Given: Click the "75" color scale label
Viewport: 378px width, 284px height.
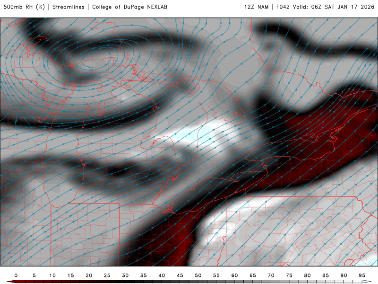Looking at the screenshot, I should pyautogui.click(x=289, y=275).
